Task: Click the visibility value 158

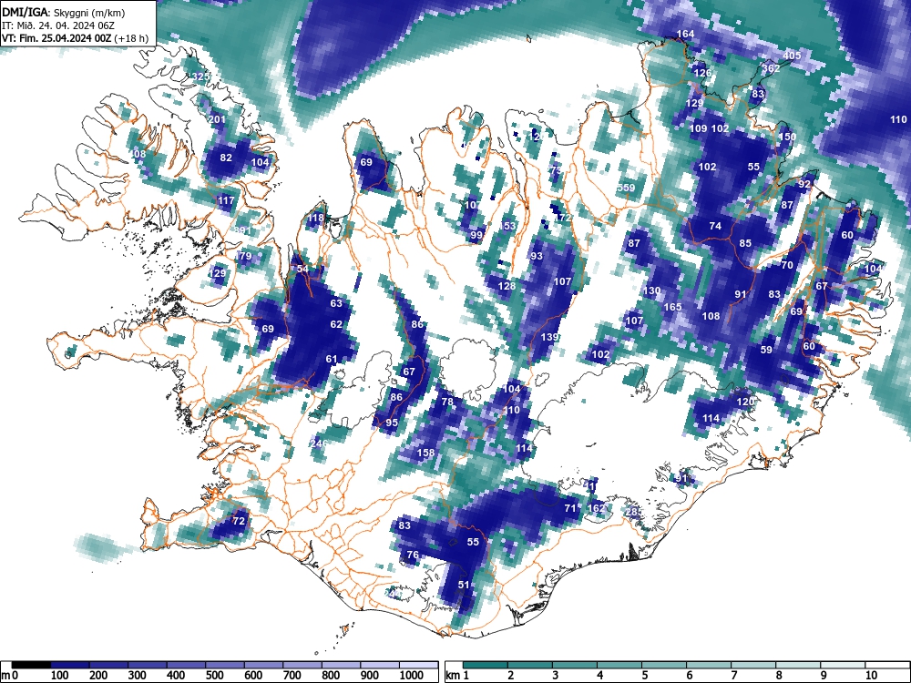Action: [425, 453]
